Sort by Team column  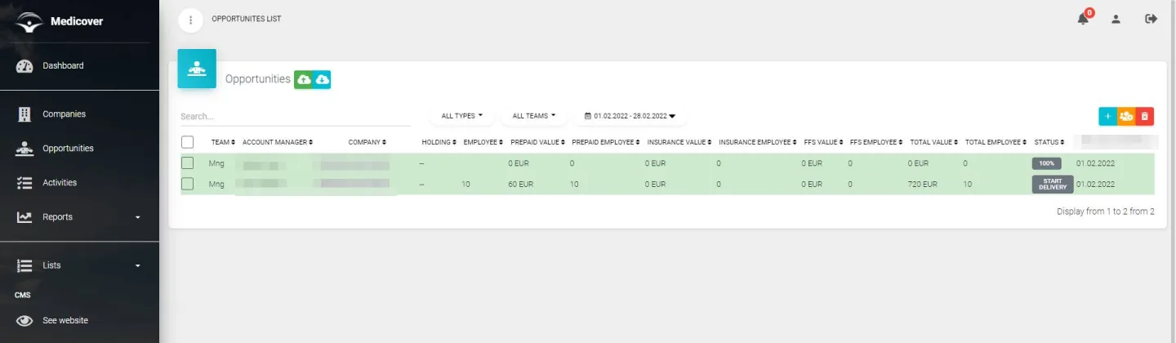tap(223, 142)
